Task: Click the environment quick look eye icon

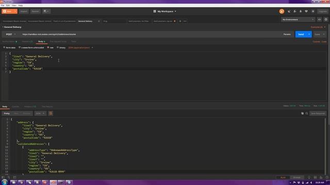Action: tap(319, 20)
